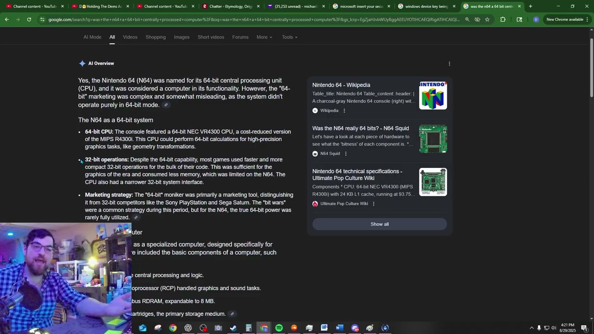Open more options for Wikipedia source
Image resolution: width=594 pixels, height=334 pixels.
point(344,111)
